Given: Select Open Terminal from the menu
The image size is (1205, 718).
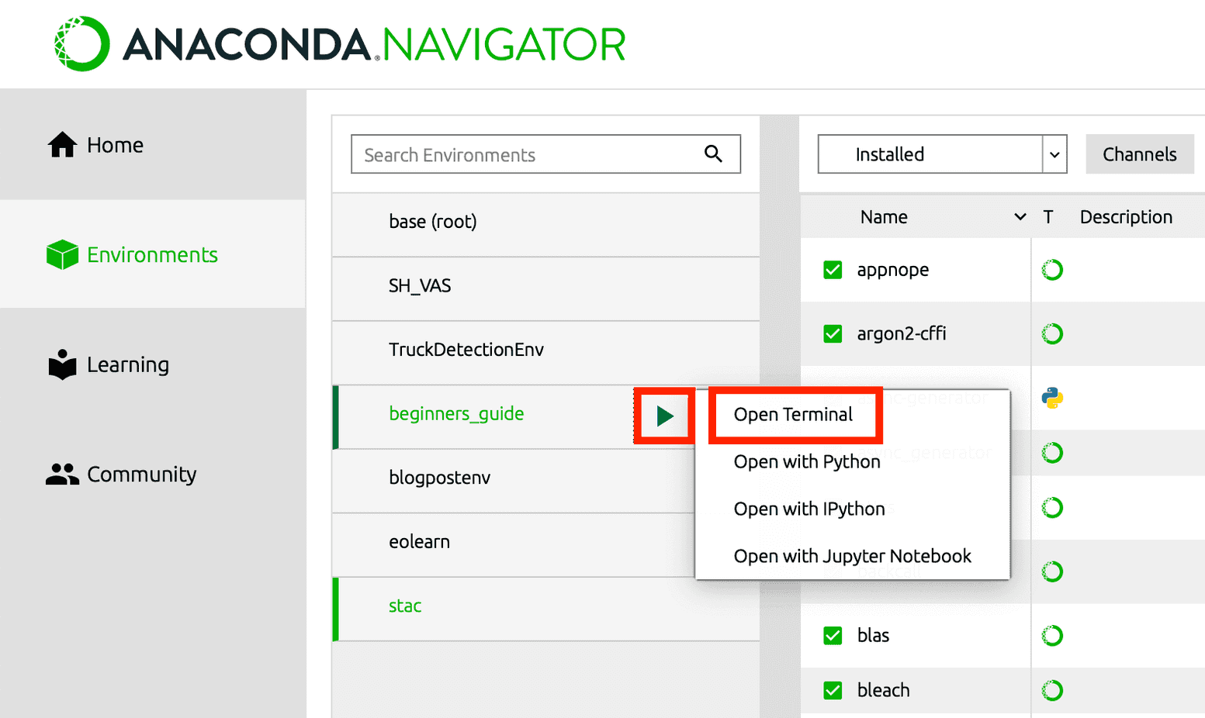Looking at the screenshot, I should coord(793,415).
